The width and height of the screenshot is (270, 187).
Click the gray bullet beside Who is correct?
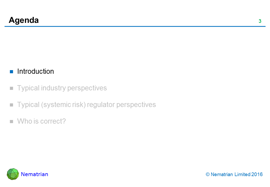click(11, 122)
